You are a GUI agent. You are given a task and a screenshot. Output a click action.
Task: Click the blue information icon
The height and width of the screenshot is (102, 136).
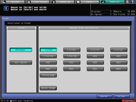6,8
